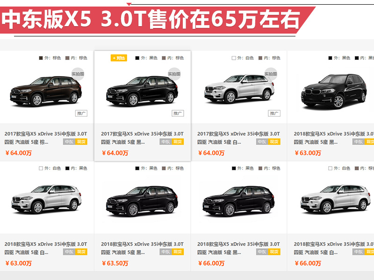Click 推广 tag under black 2017 X5
374x280 pixels.
tap(178, 113)
